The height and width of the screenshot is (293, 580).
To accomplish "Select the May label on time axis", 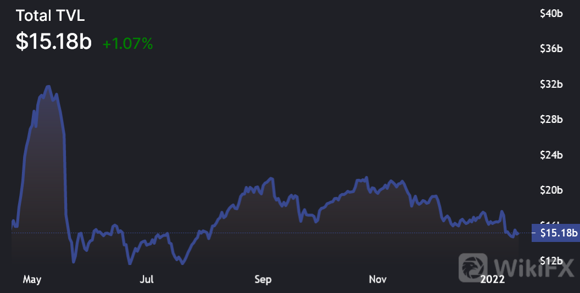I will (x=32, y=280).
